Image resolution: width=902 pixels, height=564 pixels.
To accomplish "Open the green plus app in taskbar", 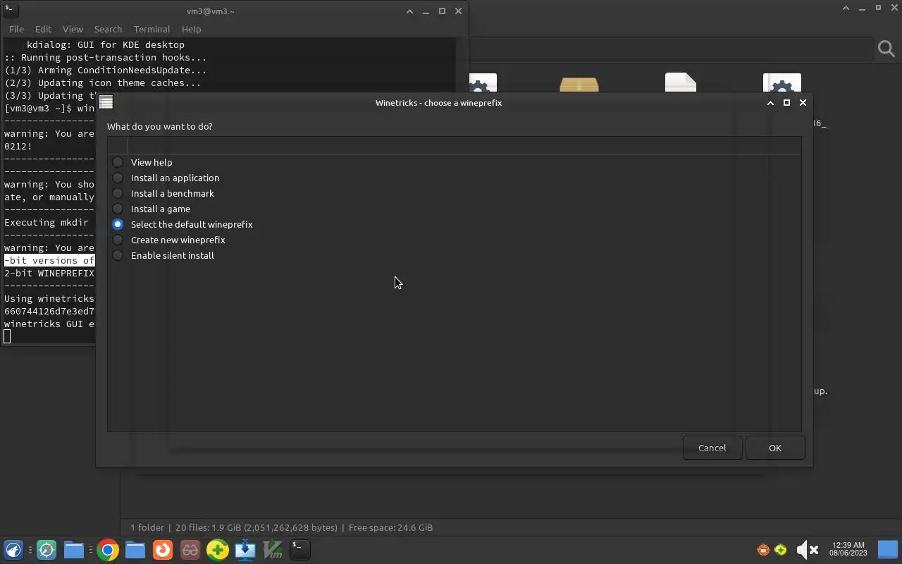I will coord(218,550).
